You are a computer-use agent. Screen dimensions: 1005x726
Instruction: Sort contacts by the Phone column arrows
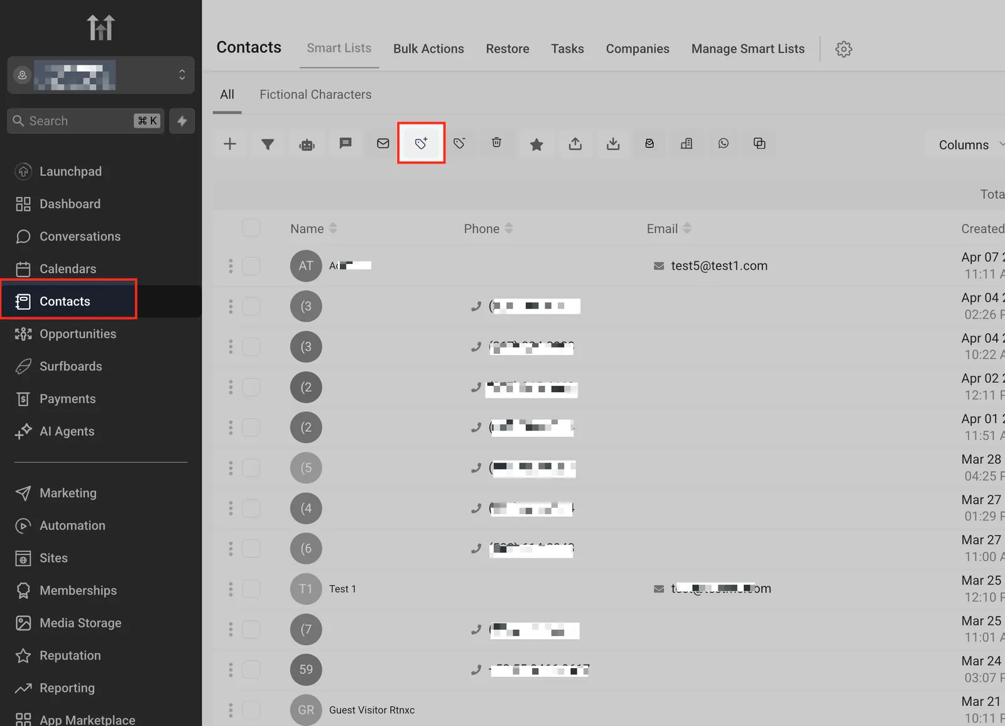(x=509, y=228)
